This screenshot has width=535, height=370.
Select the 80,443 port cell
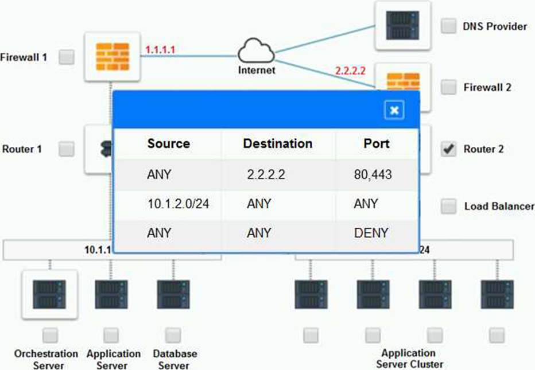374,174
